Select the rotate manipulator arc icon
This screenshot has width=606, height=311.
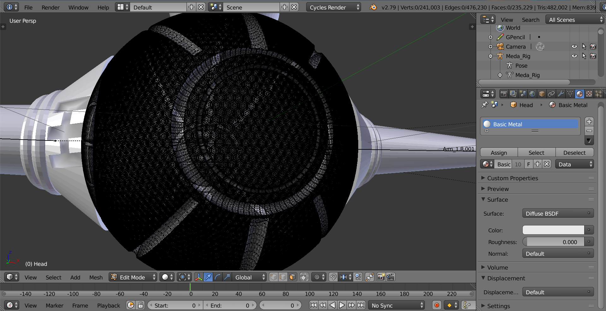pos(217,277)
